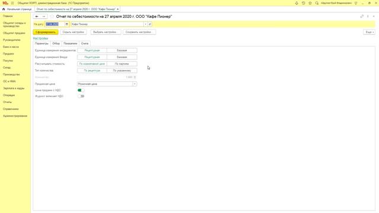Click Скрыть настройки button
The height and width of the screenshot is (213, 379).
(73, 32)
